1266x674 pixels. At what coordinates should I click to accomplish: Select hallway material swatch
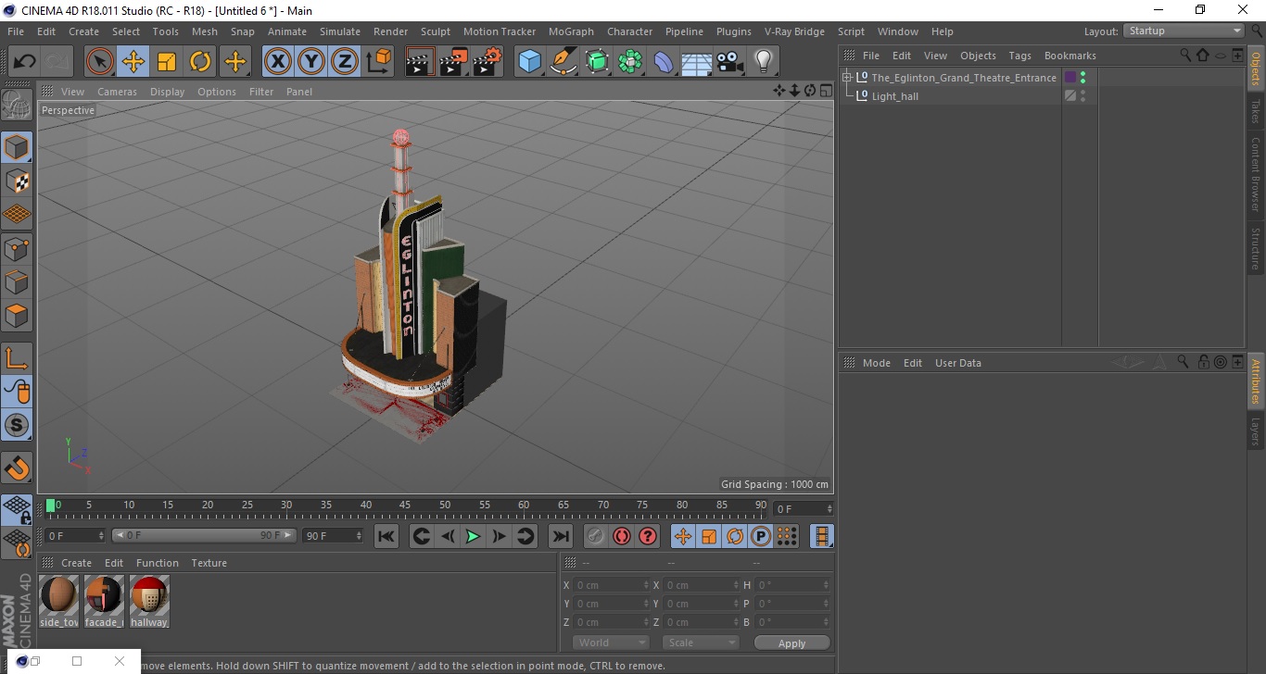pos(149,602)
